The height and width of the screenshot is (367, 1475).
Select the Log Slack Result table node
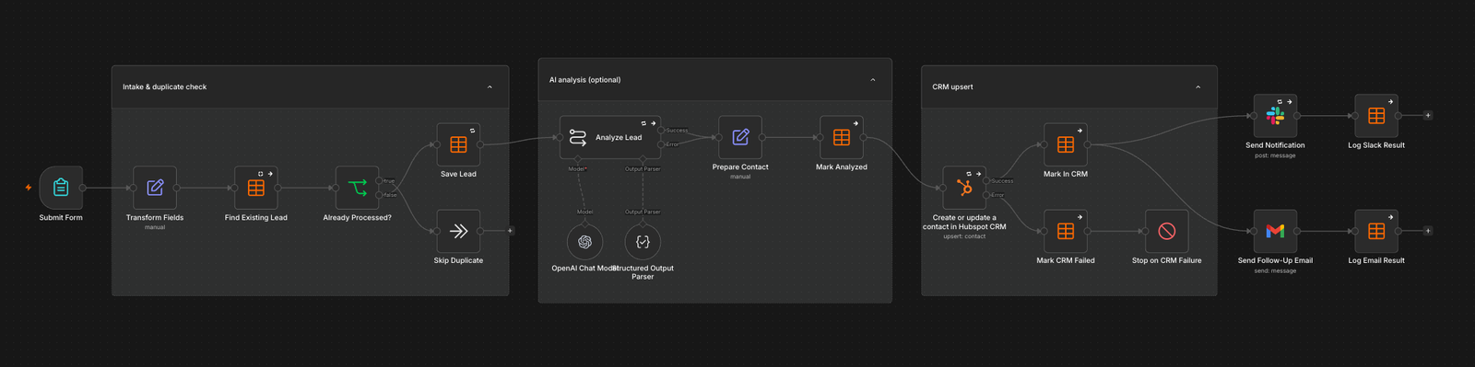[1376, 116]
